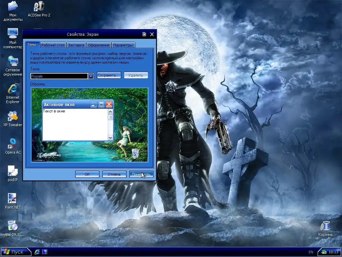Viewport: 342px width, 257px height.
Task: Confirm with the ОК button
Action: click(x=87, y=174)
